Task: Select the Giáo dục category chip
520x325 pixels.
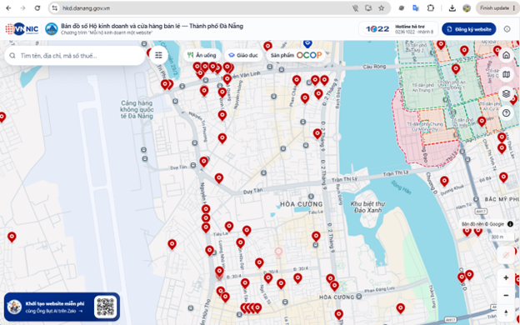Action: (243, 55)
